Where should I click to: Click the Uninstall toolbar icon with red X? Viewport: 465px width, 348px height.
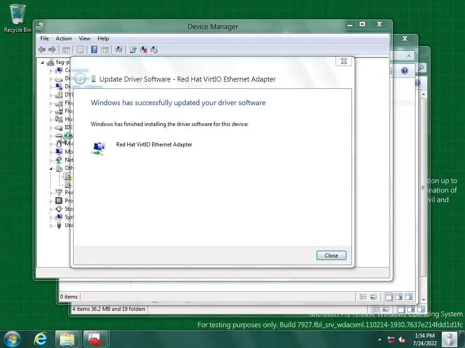(x=143, y=49)
